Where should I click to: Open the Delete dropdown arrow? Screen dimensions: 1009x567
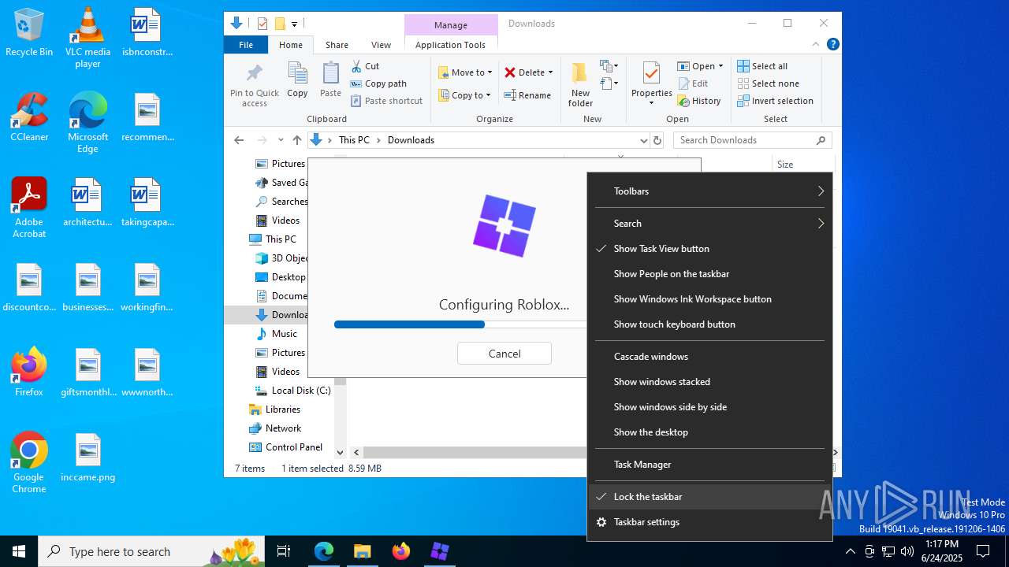pos(550,72)
